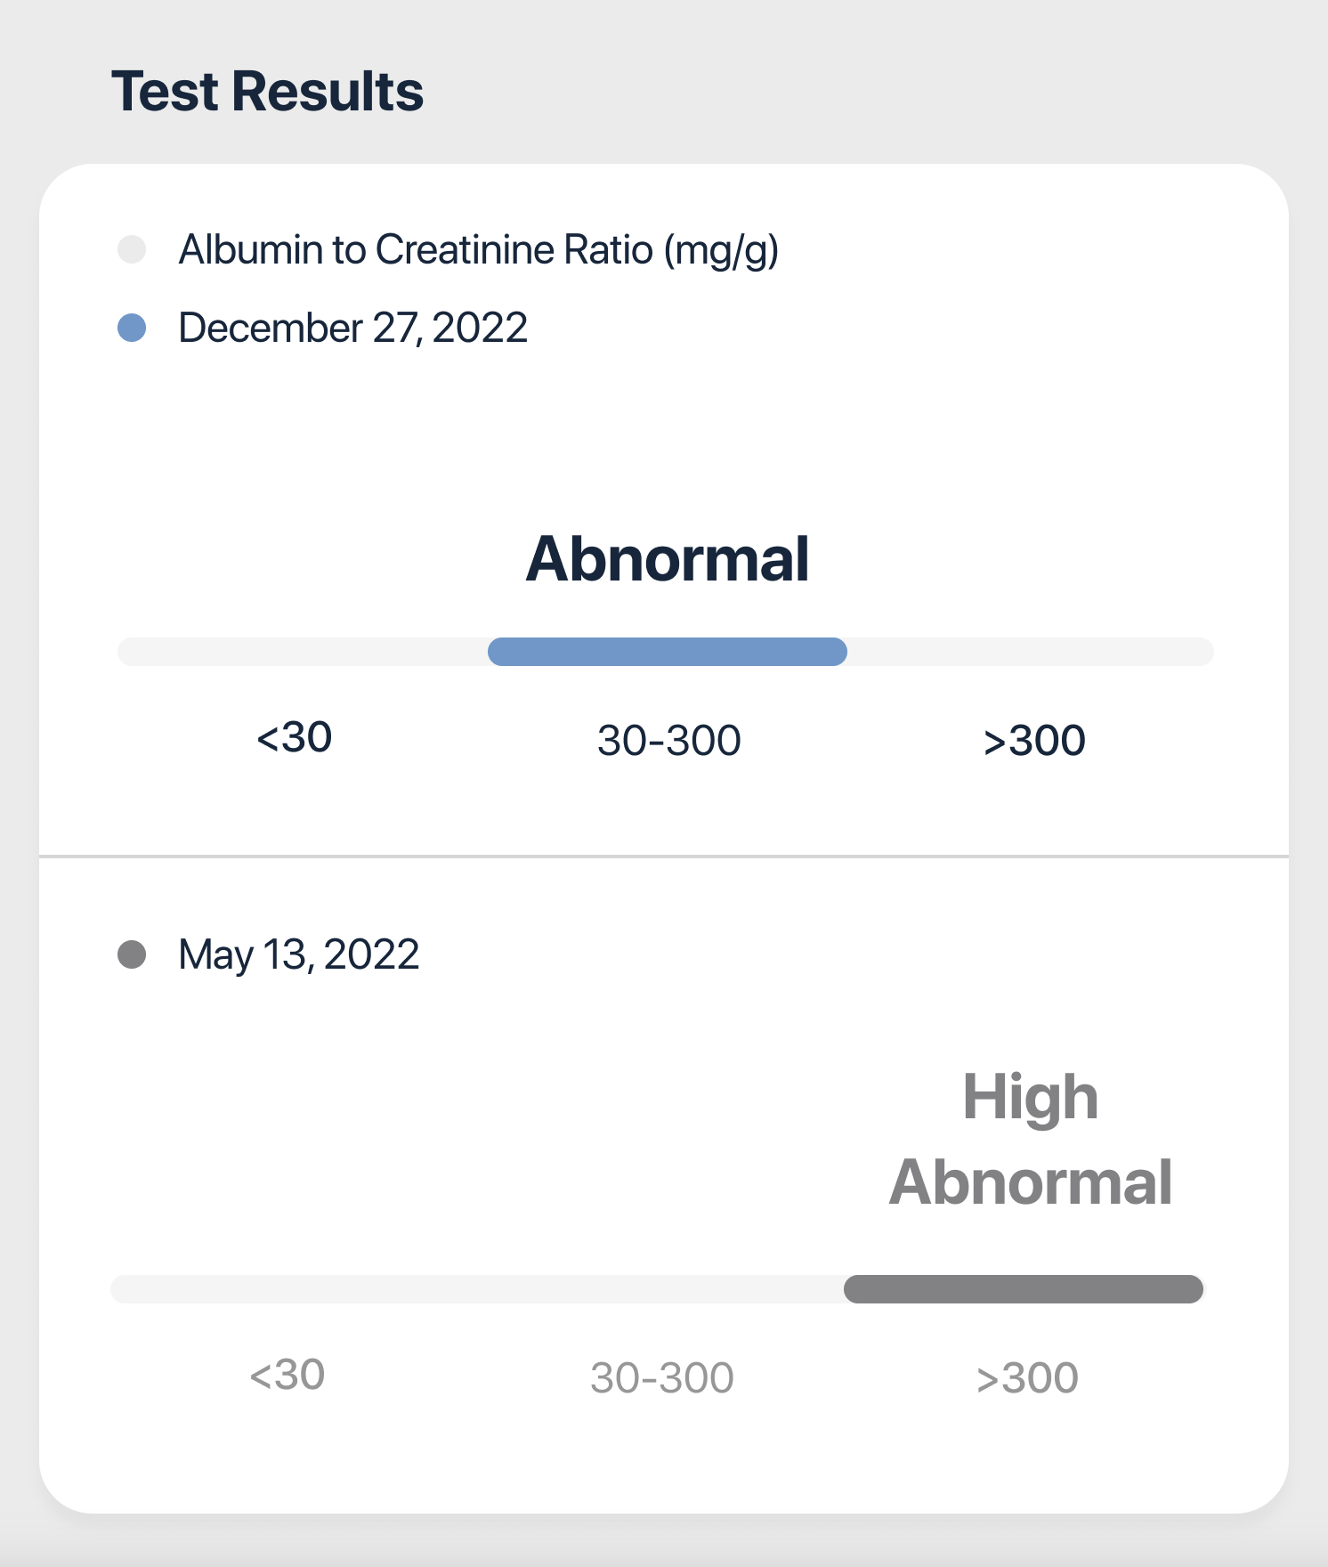
Task: Select the >300 label under December result
Action: pyautogui.click(x=1034, y=741)
